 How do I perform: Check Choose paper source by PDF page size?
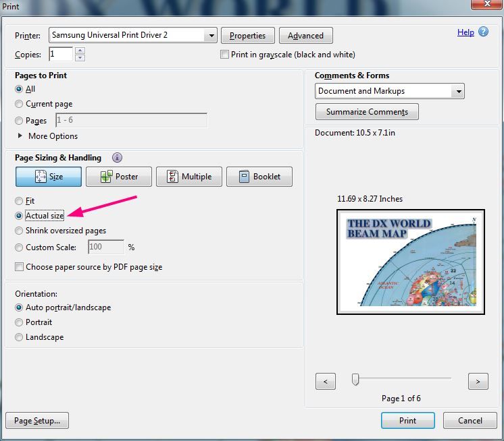[x=19, y=267]
